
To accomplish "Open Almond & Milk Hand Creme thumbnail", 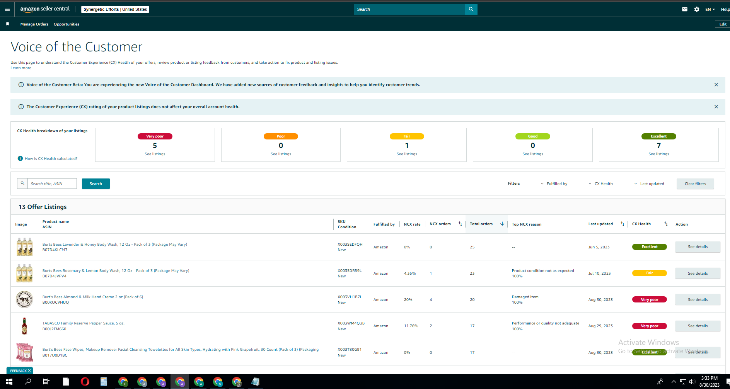I will (24, 299).
